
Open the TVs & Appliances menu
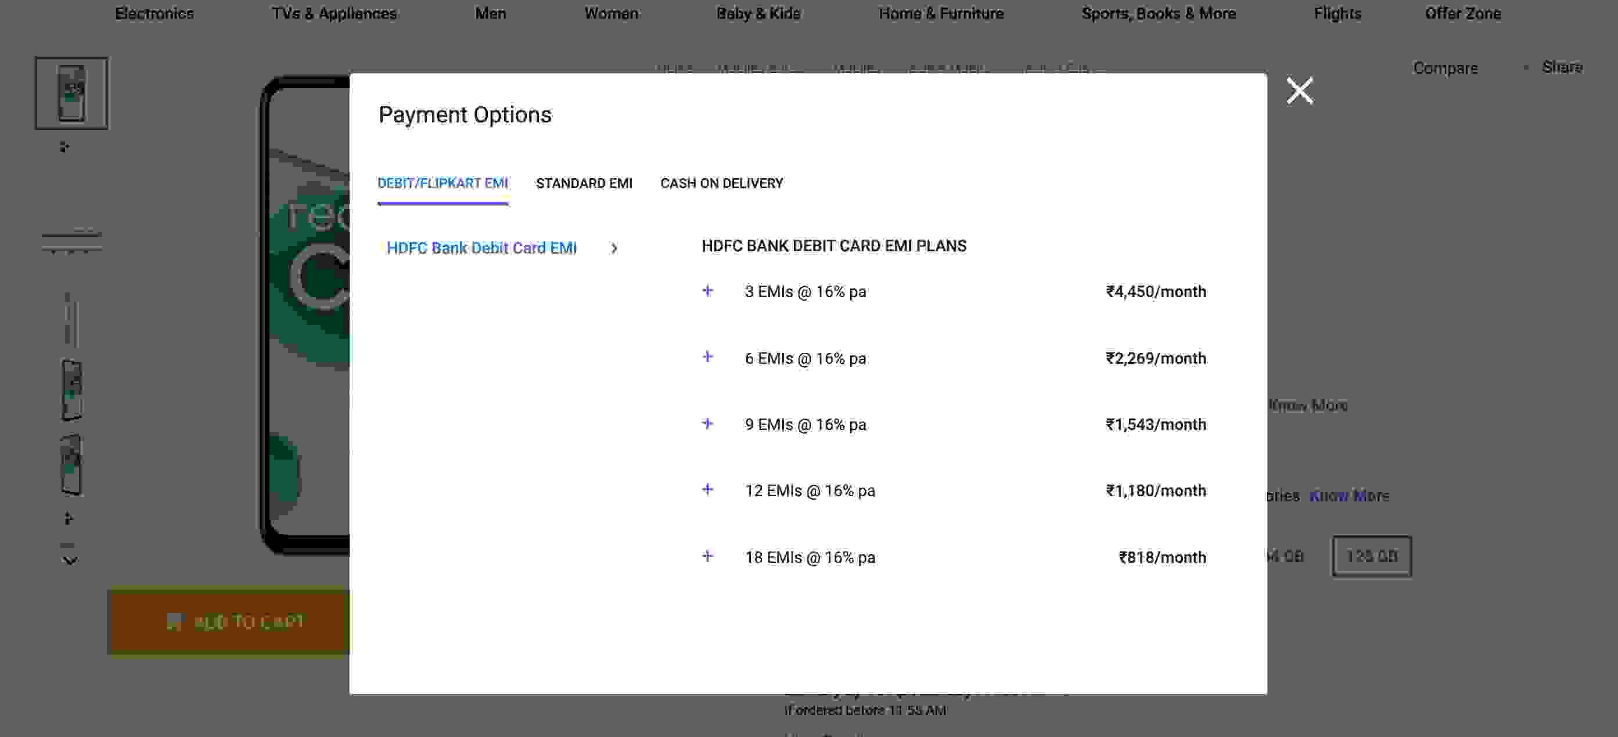pos(334,13)
